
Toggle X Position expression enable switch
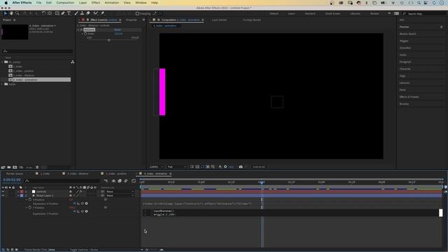75,204
